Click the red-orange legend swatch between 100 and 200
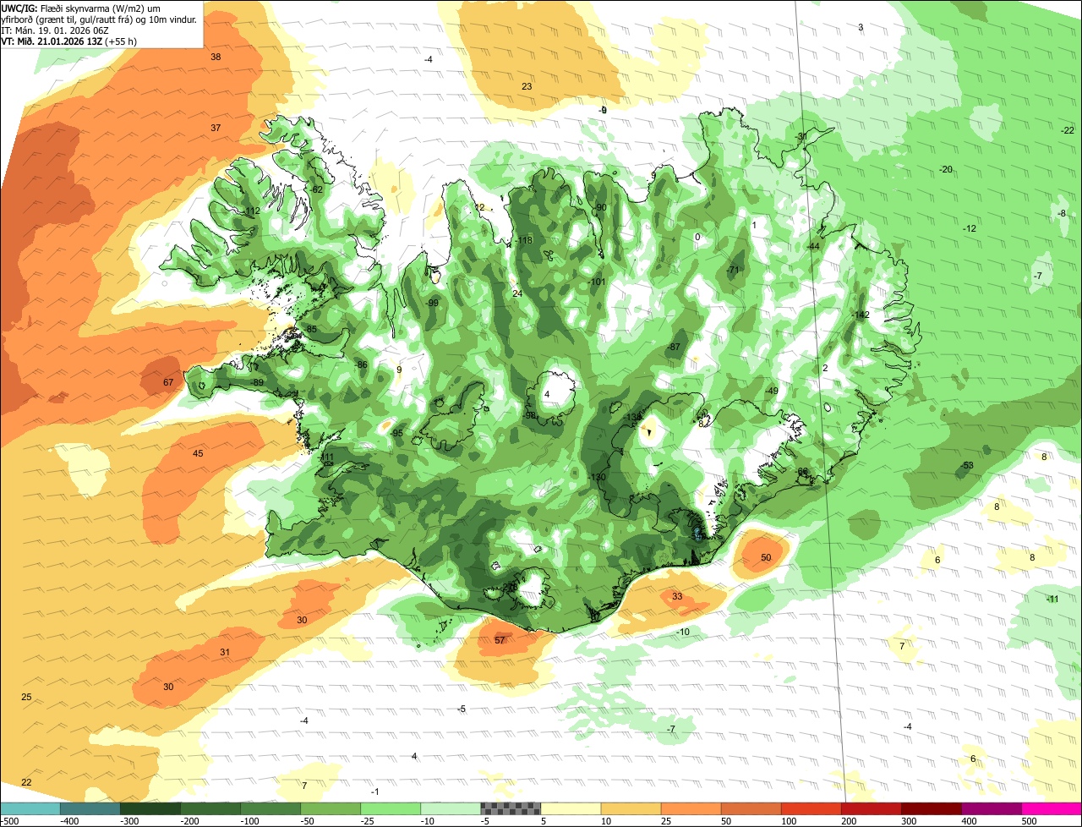The width and height of the screenshot is (1082, 827). [x=811, y=808]
